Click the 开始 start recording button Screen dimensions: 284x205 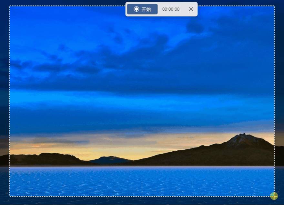coord(142,9)
